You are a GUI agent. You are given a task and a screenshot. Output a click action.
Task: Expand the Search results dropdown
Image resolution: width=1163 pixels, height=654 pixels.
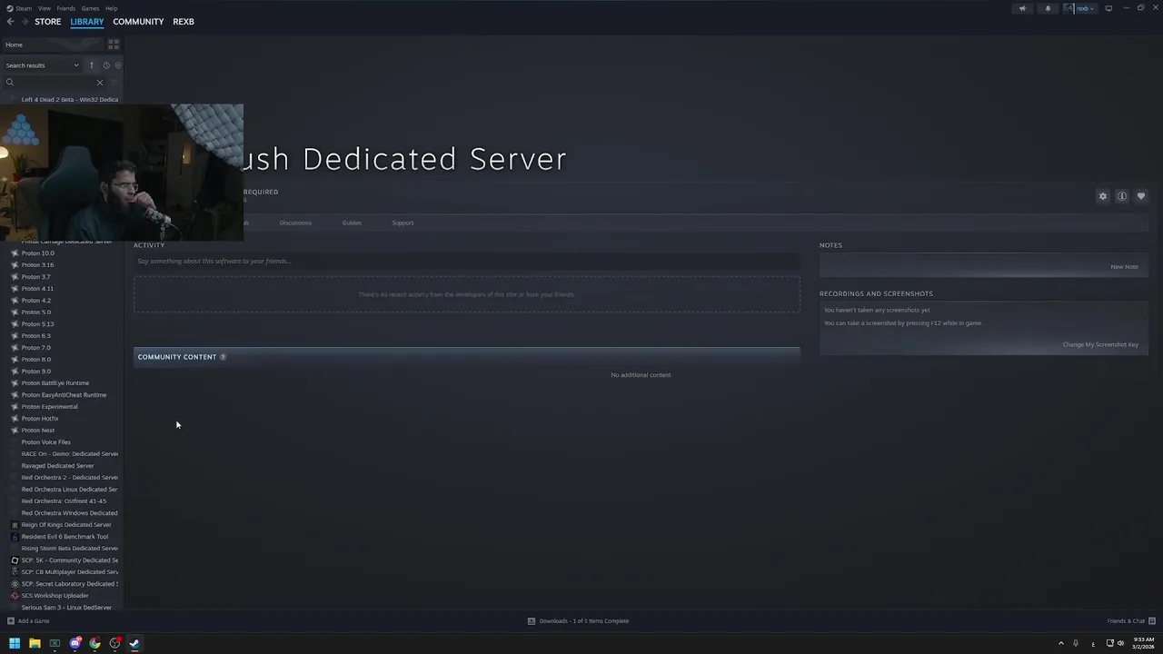[42, 65]
